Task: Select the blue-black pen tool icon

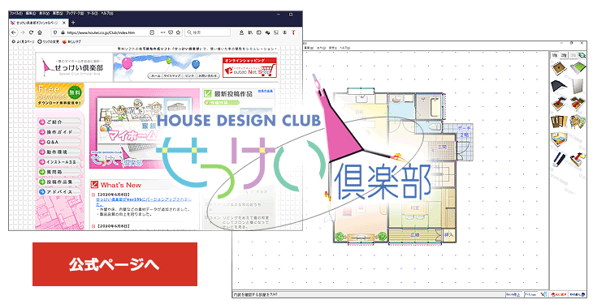Action: click(559, 159)
